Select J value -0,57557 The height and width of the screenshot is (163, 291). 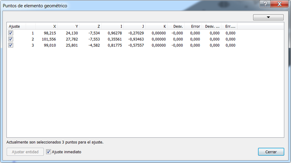136,46
